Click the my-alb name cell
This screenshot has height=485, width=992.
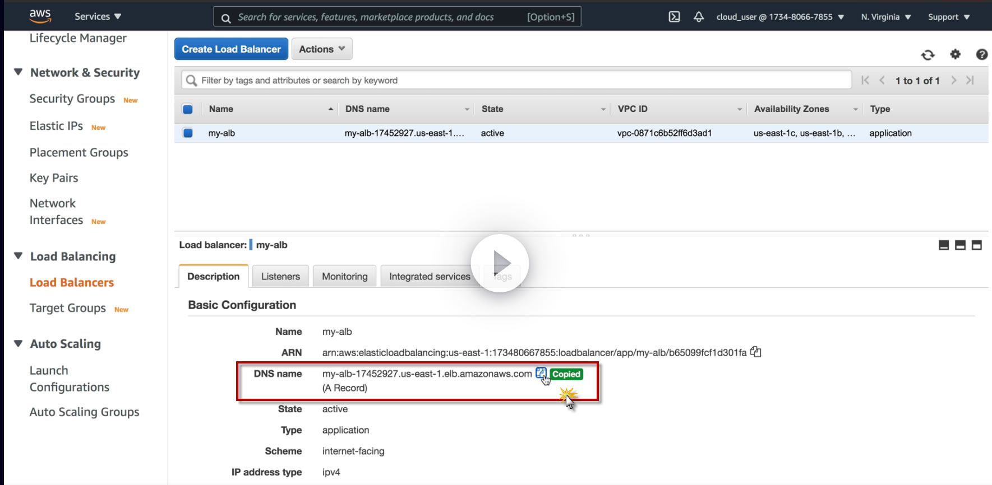[x=222, y=133]
